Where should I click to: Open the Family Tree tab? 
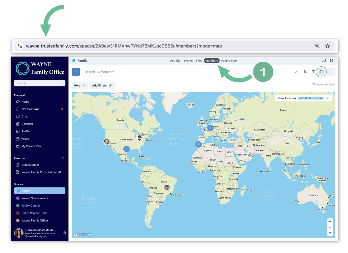pos(229,61)
